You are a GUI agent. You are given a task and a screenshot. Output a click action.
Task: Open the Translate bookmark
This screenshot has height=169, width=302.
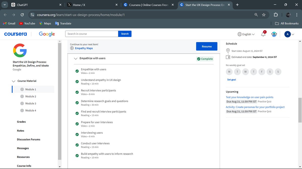click(x=63, y=23)
